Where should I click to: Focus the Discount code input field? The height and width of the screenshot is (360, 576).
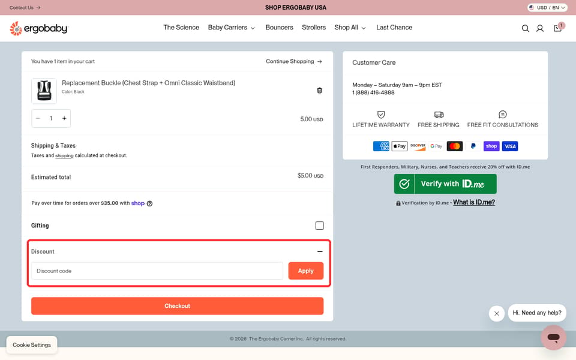click(x=157, y=271)
